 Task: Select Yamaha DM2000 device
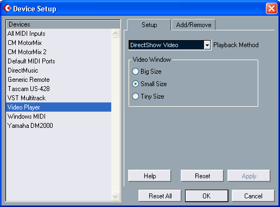tap(59, 126)
